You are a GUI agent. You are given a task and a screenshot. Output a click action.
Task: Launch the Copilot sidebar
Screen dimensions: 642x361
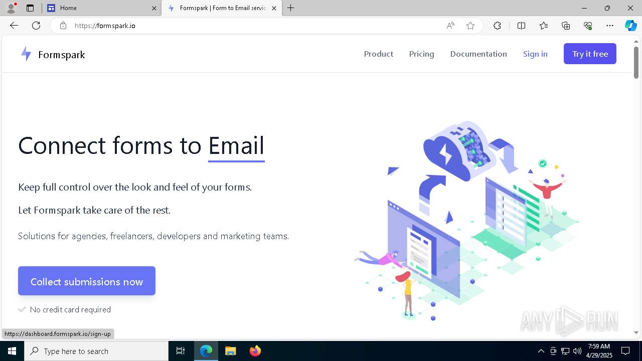pyautogui.click(x=630, y=26)
